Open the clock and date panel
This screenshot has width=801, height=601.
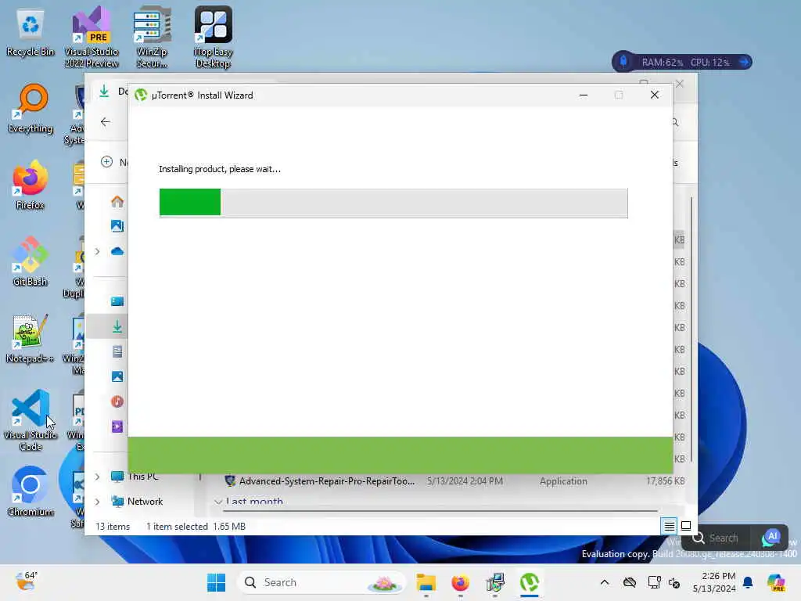[714, 582]
